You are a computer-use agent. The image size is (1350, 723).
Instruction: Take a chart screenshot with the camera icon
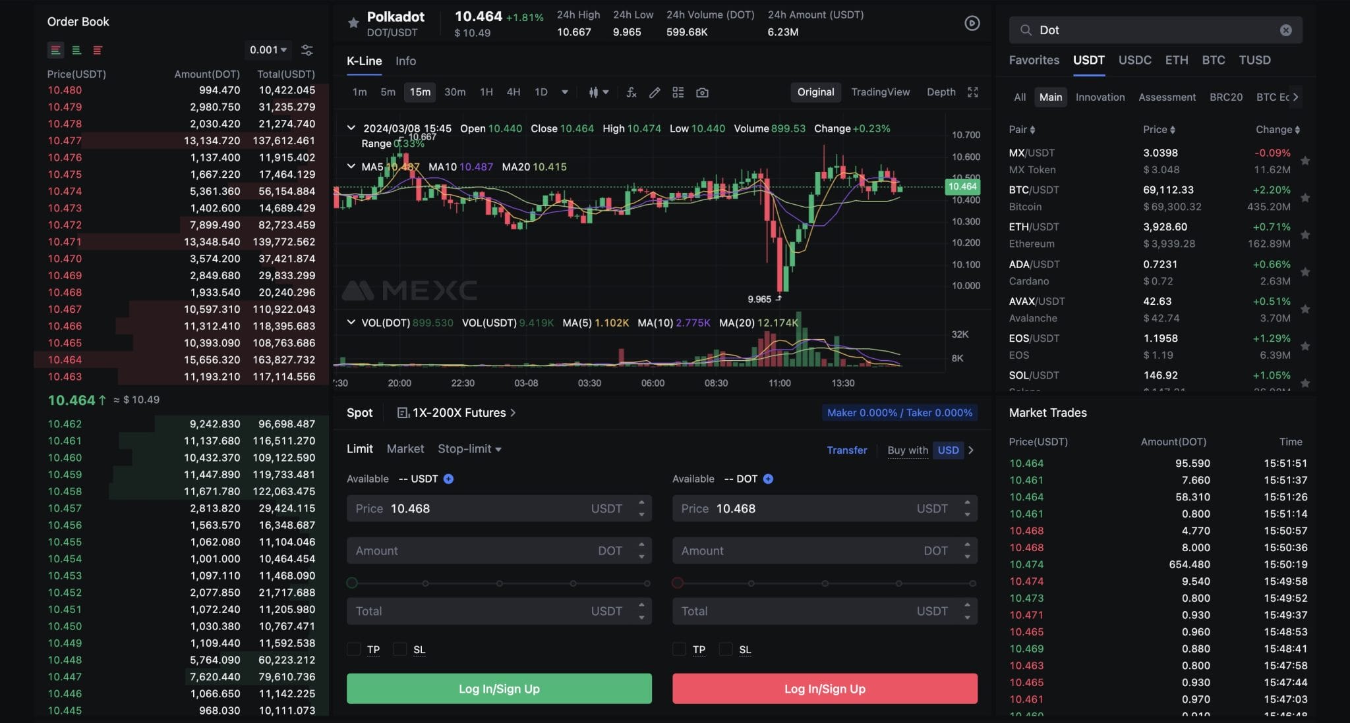pos(701,92)
